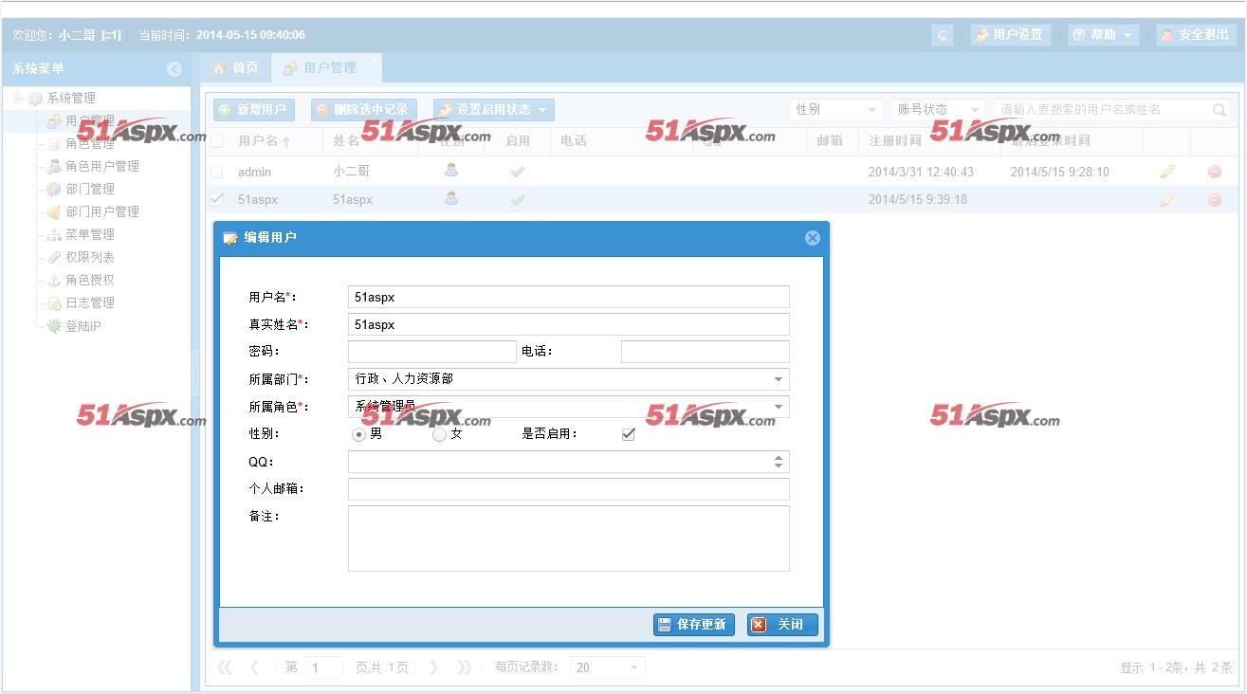Collapse the 系统管理 tree node

tap(17, 98)
